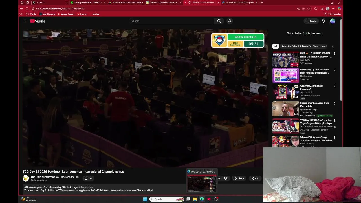Viewport: 361px width, 203px height.
Task: Open Lenovo Support bookmark
Action: pyautogui.click(x=66, y=14)
